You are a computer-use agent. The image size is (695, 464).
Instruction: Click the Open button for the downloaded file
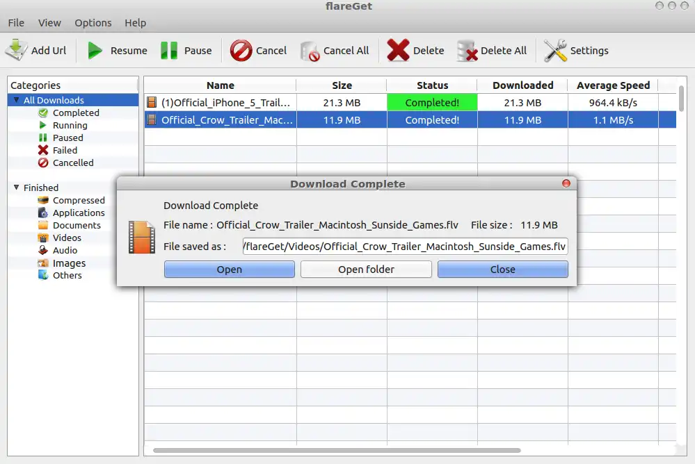click(229, 270)
